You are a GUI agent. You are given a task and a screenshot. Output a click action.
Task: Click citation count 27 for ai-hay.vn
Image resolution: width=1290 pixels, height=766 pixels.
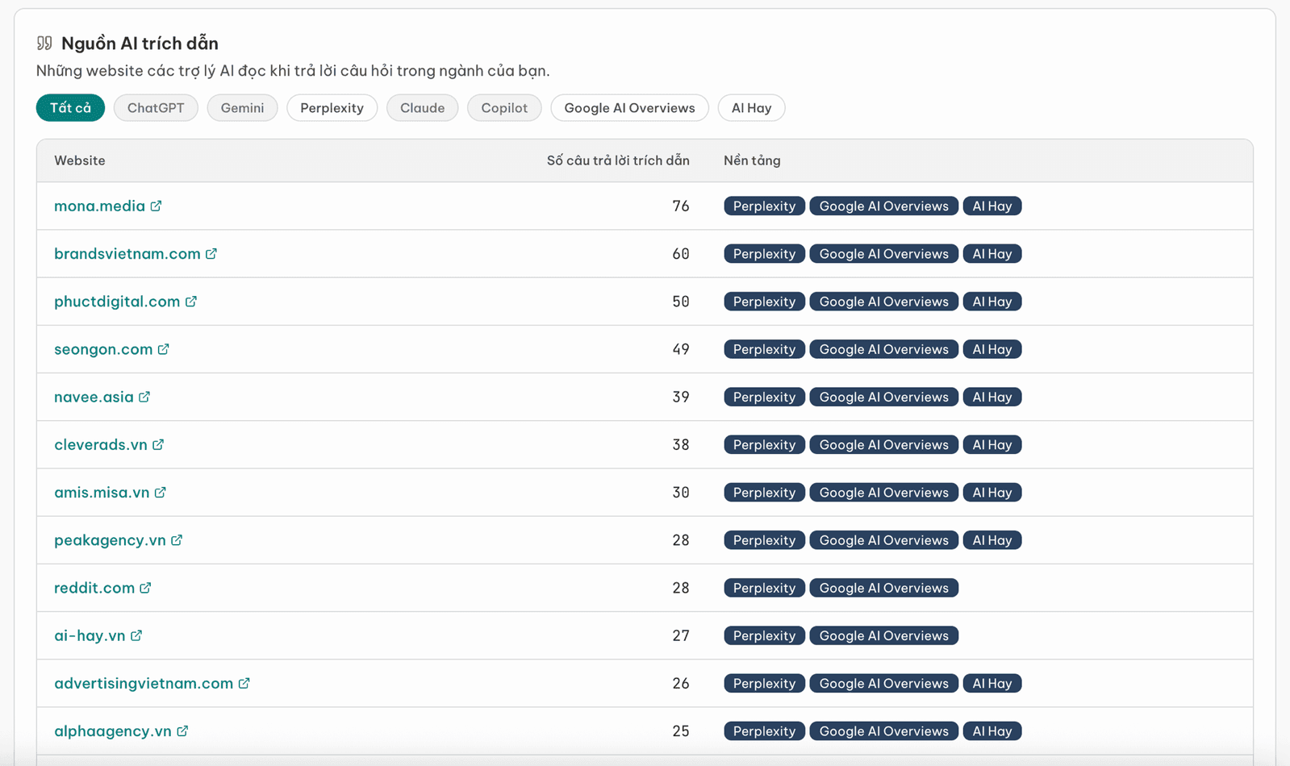681,635
